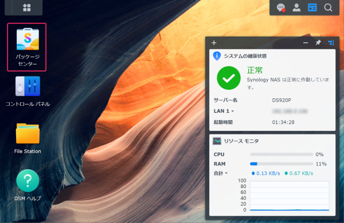Screen dimensions: 344x223
Task: Click the システムの健康状態 widget title
Action: (245, 56)
